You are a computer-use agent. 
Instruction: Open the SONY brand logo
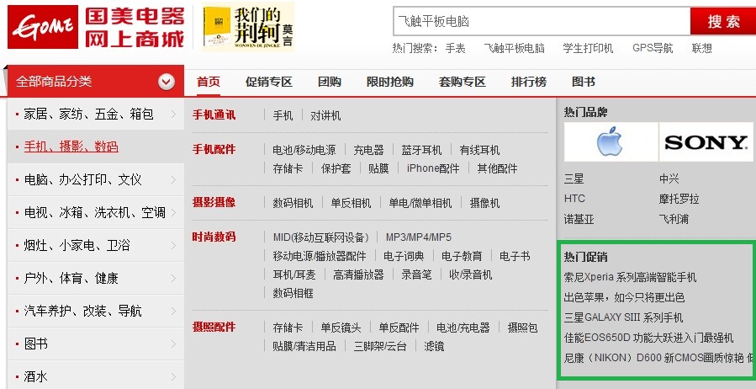tap(706, 142)
